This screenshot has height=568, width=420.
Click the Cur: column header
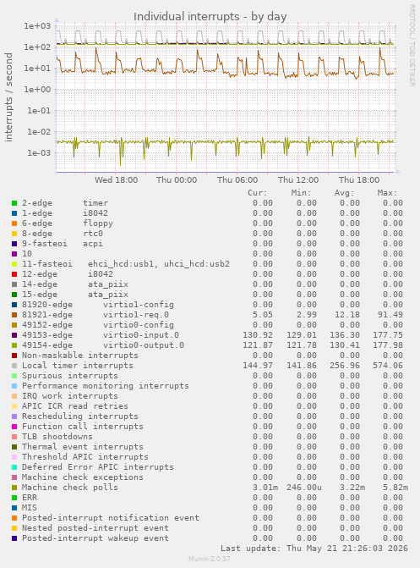258,193
